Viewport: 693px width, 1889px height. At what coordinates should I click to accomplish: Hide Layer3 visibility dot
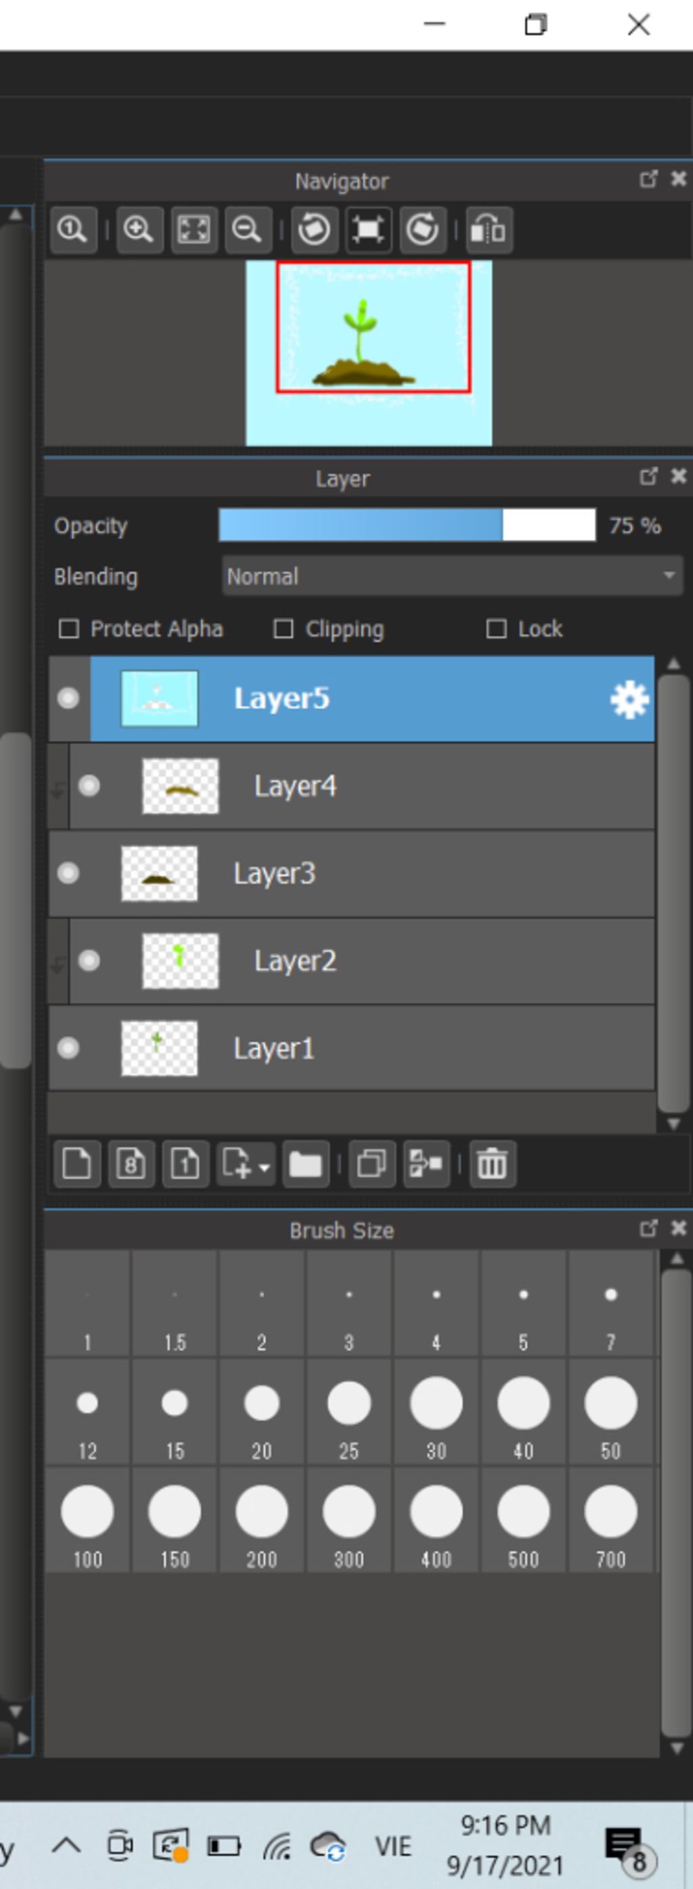tap(68, 873)
